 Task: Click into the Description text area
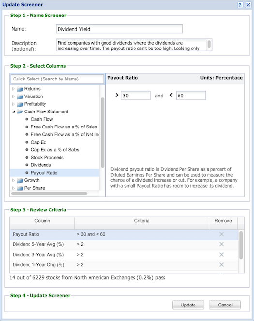(x=131, y=45)
